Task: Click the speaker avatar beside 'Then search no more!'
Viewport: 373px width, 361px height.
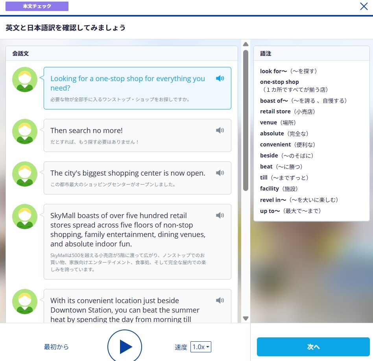Action: pyautogui.click(x=25, y=131)
